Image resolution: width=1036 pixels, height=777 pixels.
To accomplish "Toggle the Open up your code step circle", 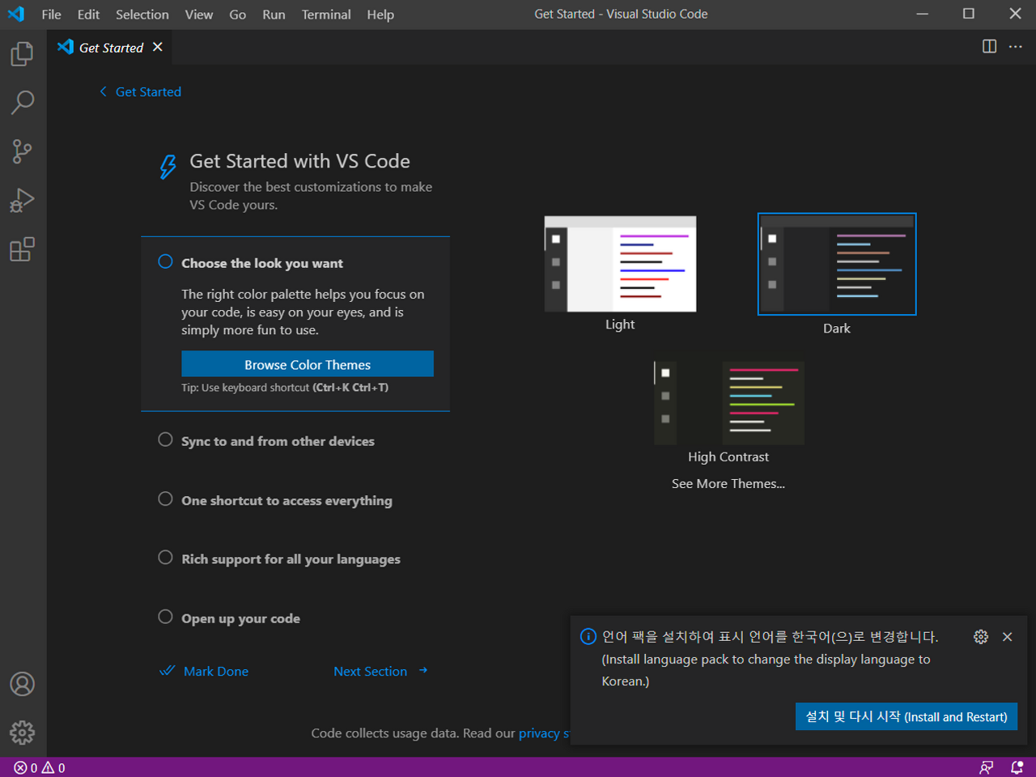I will [165, 617].
